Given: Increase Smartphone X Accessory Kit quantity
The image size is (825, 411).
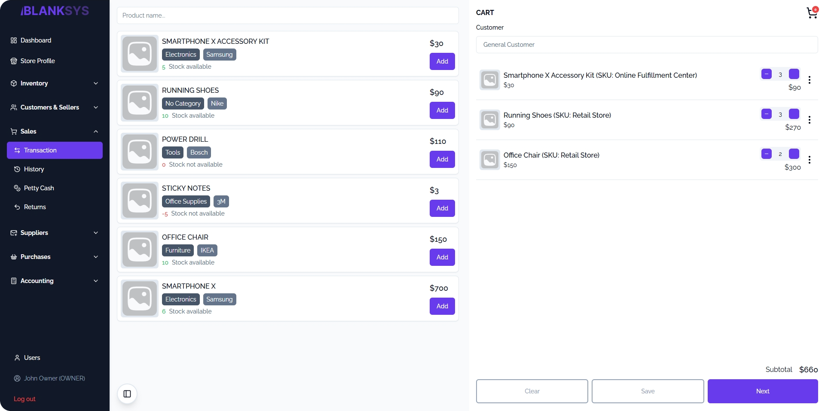Looking at the screenshot, I should tap(794, 74).
